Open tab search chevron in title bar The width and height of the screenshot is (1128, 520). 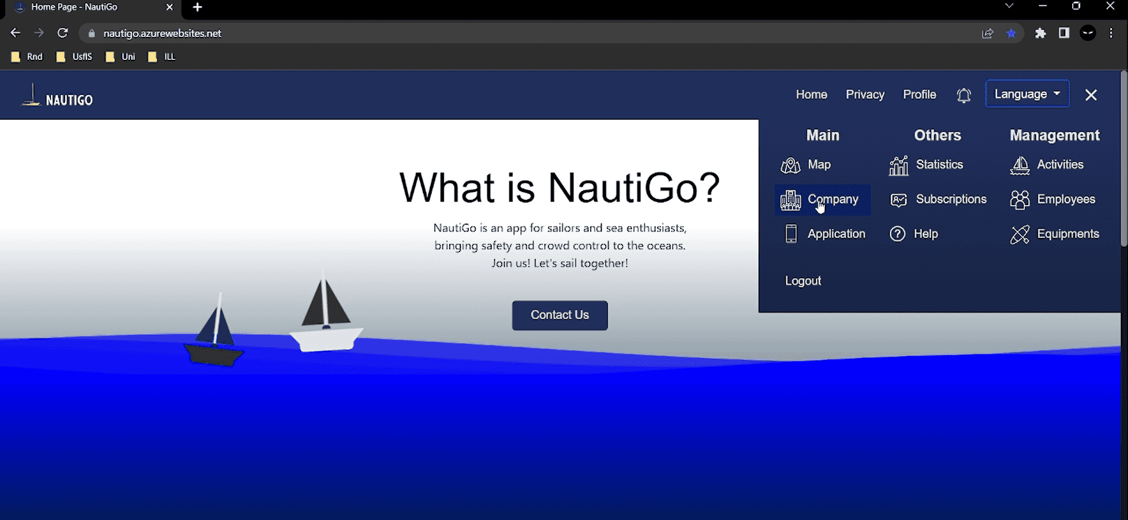[x=1009, y=6]
